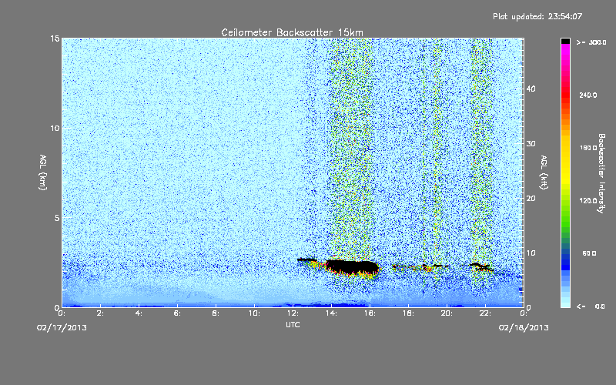Click the start date label 02/17/2013

pyautogui.click(x=62, y=327)
